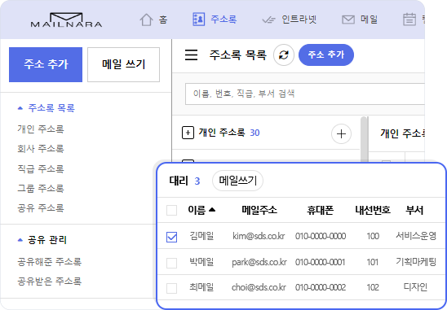
Task: Click extension number 100
Action: click(x=373, y=236)
